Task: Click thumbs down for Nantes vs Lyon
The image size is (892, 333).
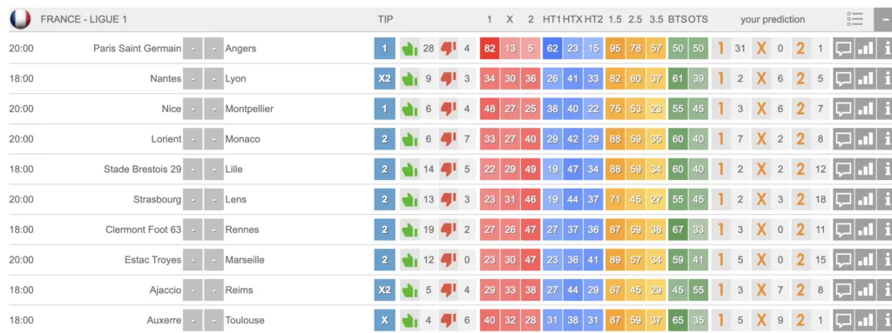Action: (x=449, y=78)
